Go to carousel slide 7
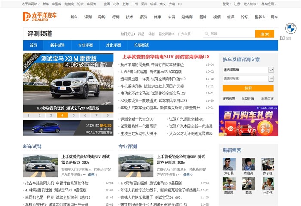Screen dimensions: 301x206 pyautogui.click(x=96, y=115)
